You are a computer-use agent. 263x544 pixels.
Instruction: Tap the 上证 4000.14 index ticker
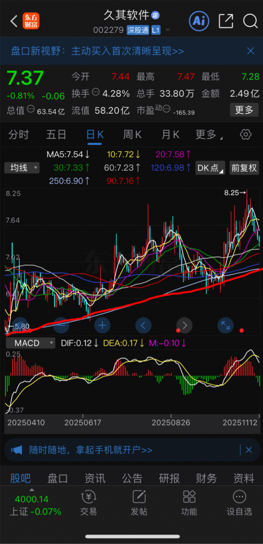(35, 505)
